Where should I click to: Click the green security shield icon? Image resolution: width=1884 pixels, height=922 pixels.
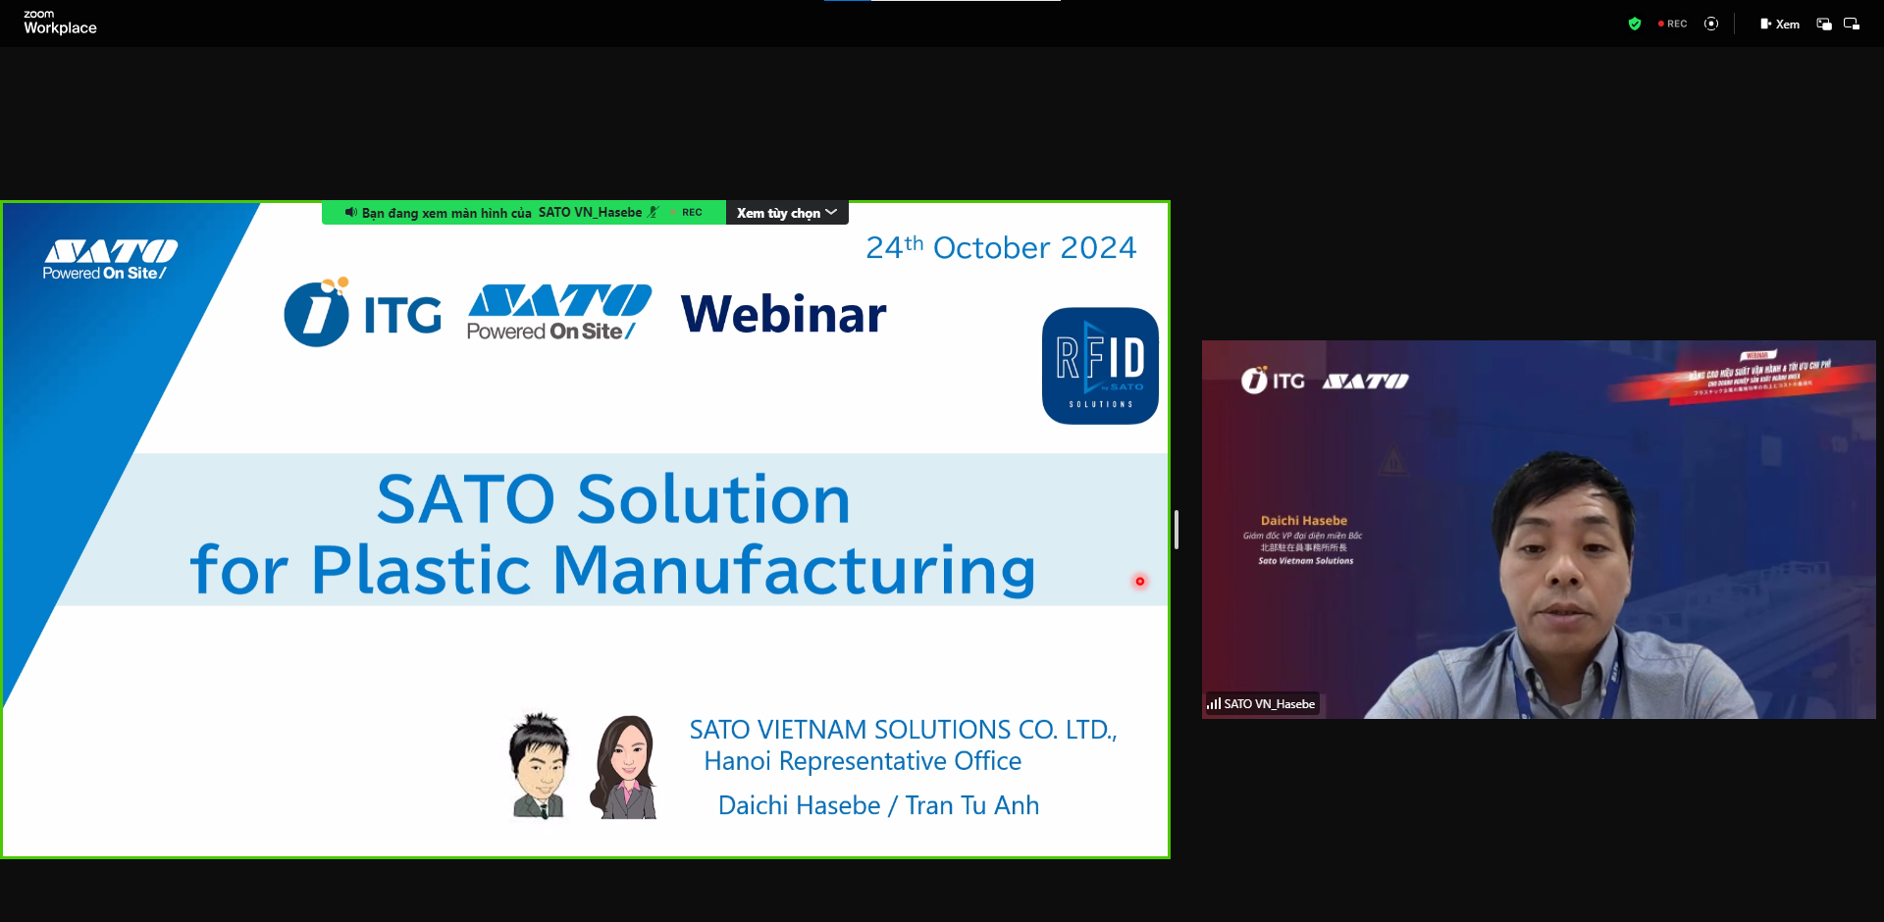[1635, 24]
